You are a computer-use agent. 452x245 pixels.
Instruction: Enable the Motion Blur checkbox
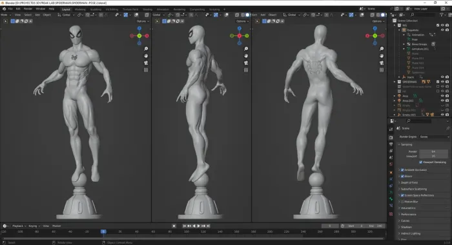click(402, 202)
